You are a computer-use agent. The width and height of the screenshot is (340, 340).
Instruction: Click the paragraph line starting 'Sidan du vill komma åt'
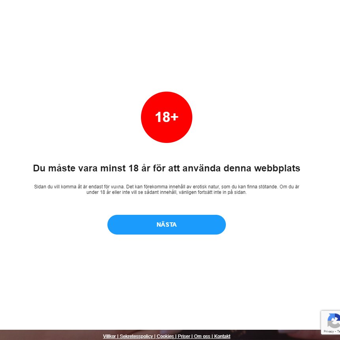click(167, 187)
